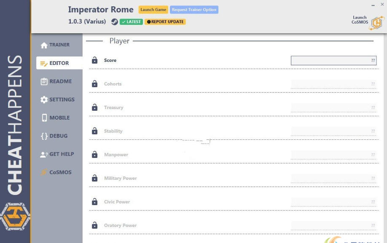The height and width of the screenshot is (243, 387).
Task: Click the vertical CHEATHAPPENS brand text
Action: coord(15,125)
